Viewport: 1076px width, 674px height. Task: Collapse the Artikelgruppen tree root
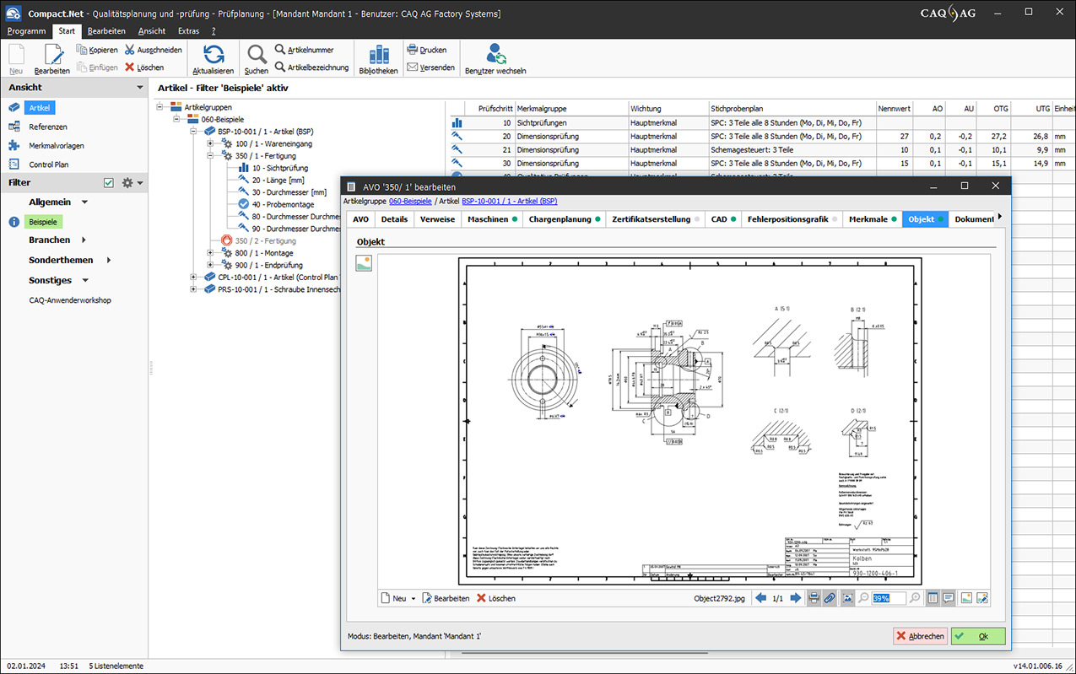(x=161, y=107)
